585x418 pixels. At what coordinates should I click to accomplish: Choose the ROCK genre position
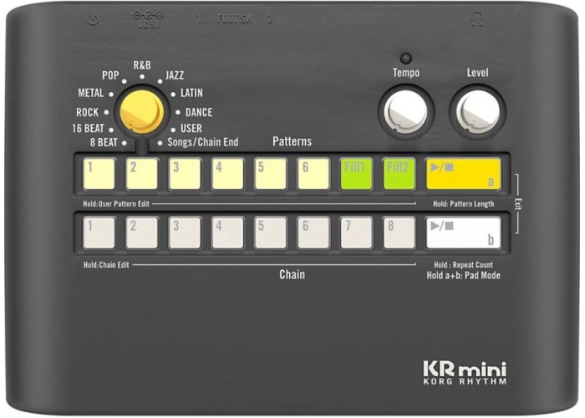[87, 112]
